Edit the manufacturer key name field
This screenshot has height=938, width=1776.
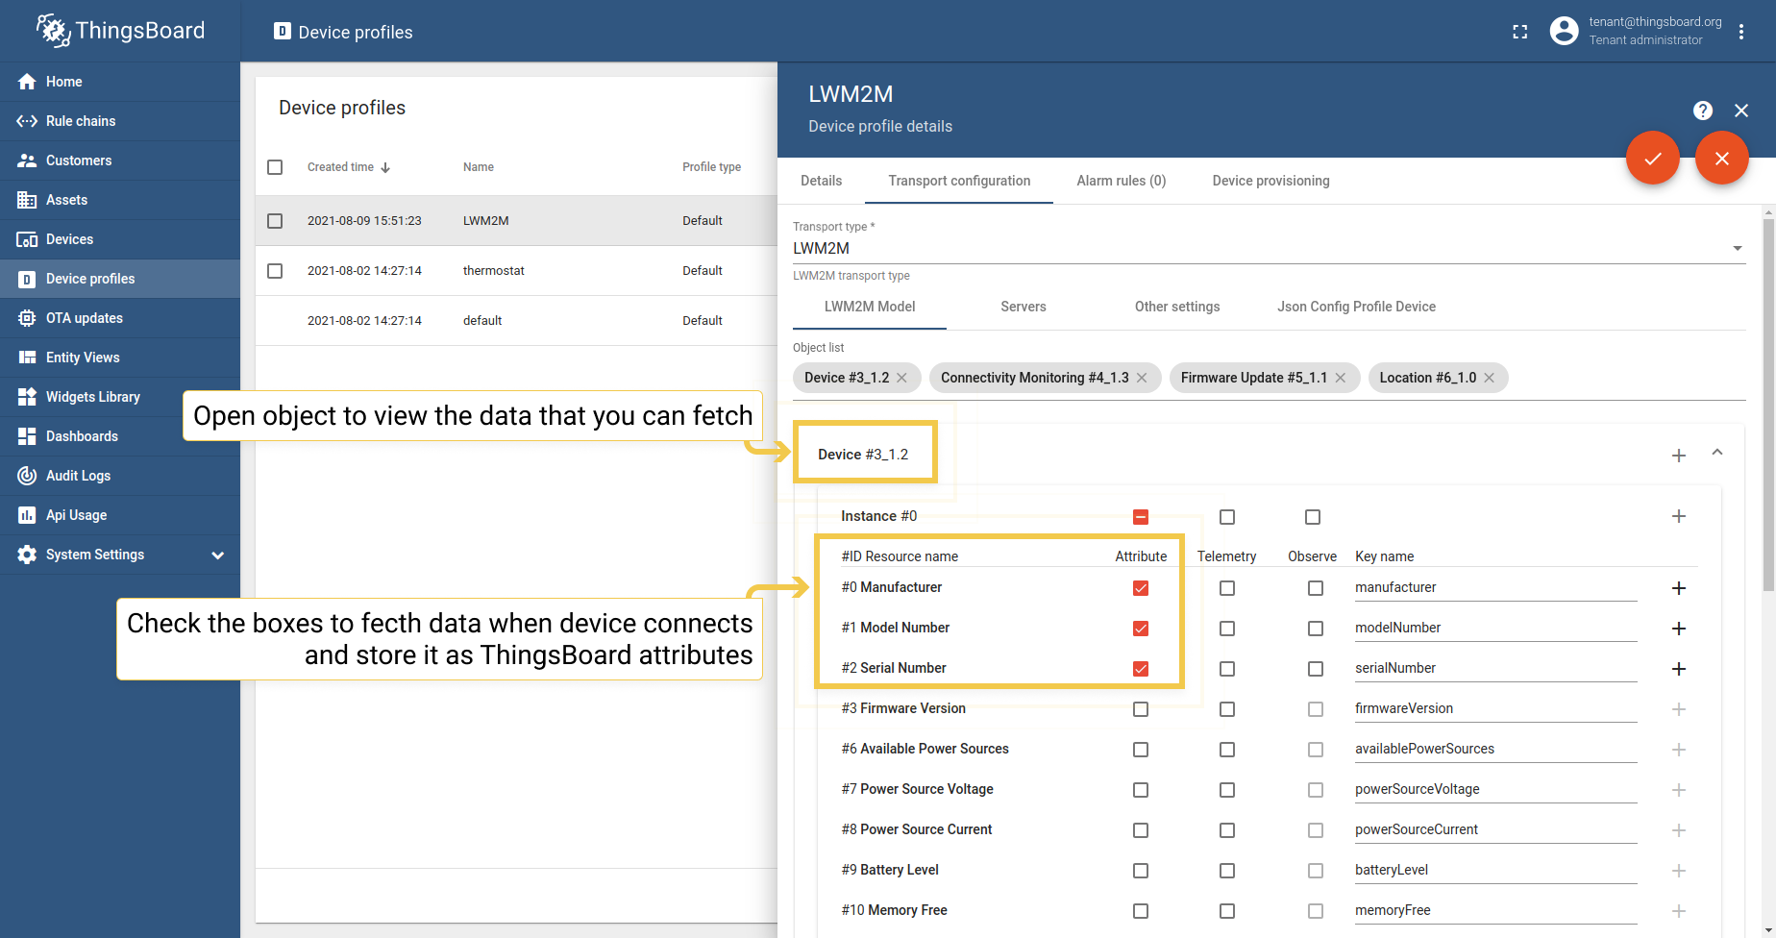click(1495, 587)
